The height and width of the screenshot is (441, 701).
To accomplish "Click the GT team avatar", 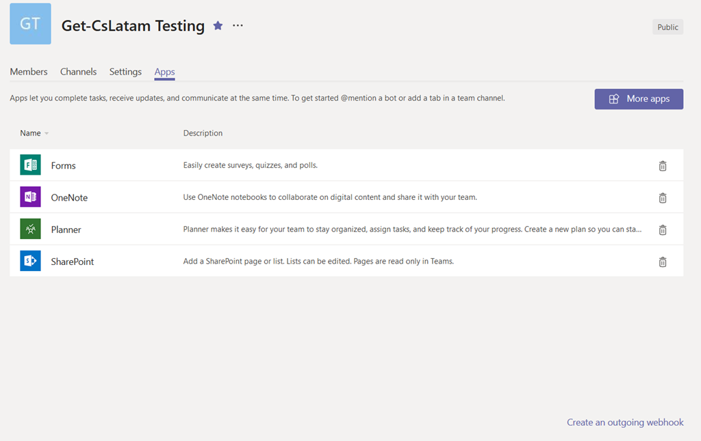I will [x=30, y=24].
